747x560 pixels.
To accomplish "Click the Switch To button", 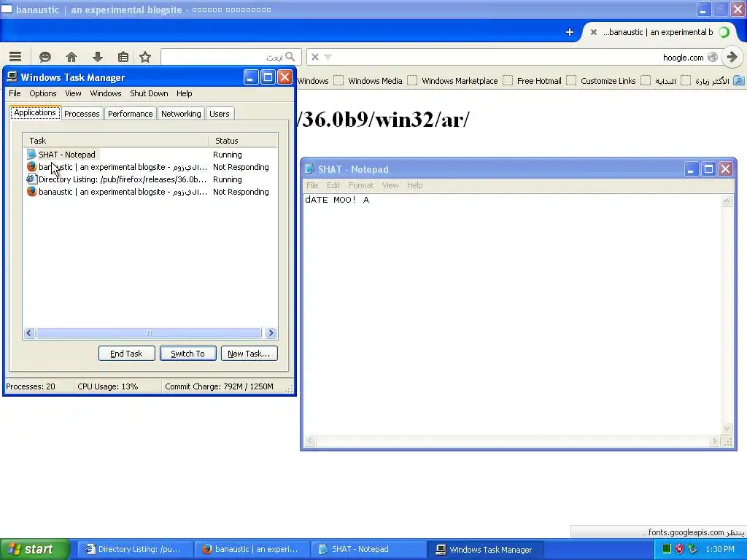I will pos(187,354).
